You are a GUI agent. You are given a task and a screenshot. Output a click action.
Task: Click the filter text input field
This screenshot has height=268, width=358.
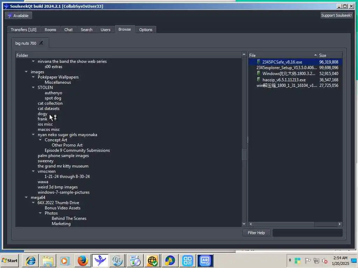308,233
